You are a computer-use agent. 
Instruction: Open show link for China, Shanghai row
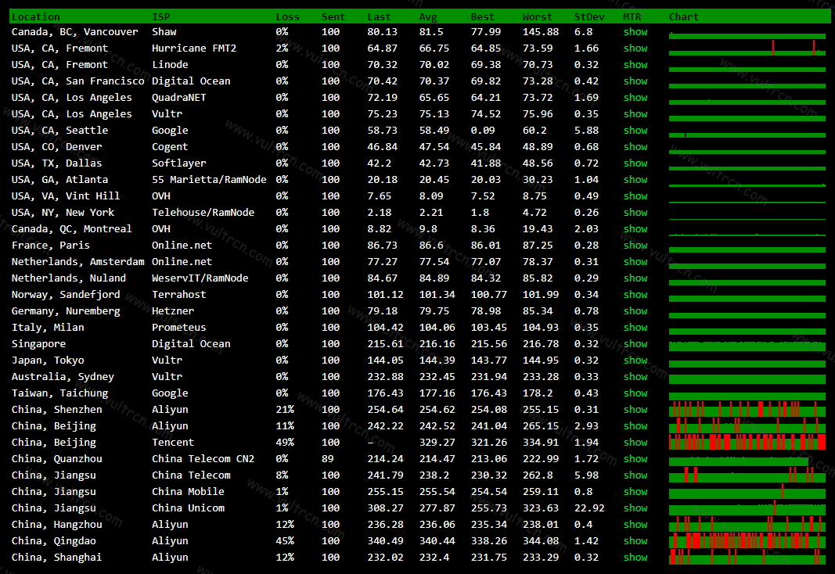point(635,558)
